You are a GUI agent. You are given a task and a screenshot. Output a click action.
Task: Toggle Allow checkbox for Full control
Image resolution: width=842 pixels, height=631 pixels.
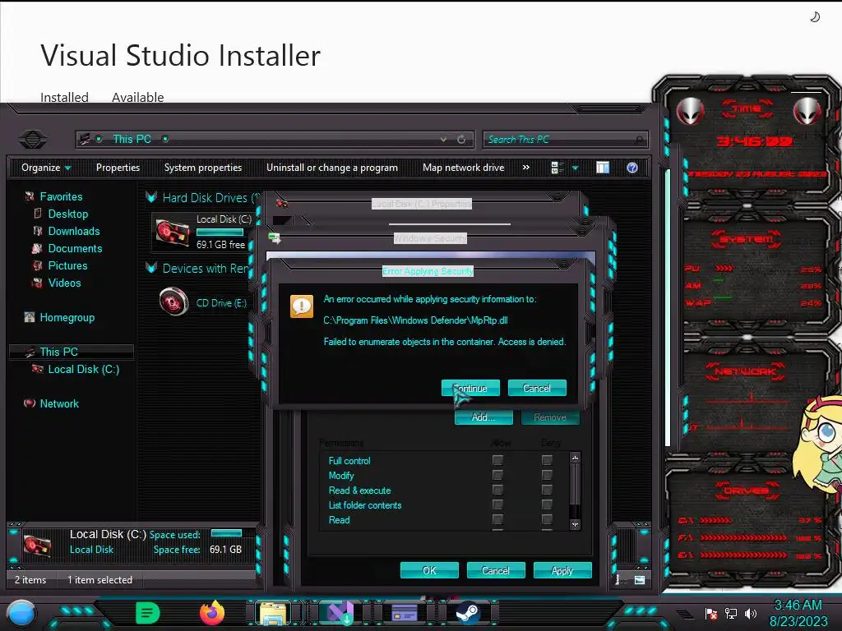(497, 460)
